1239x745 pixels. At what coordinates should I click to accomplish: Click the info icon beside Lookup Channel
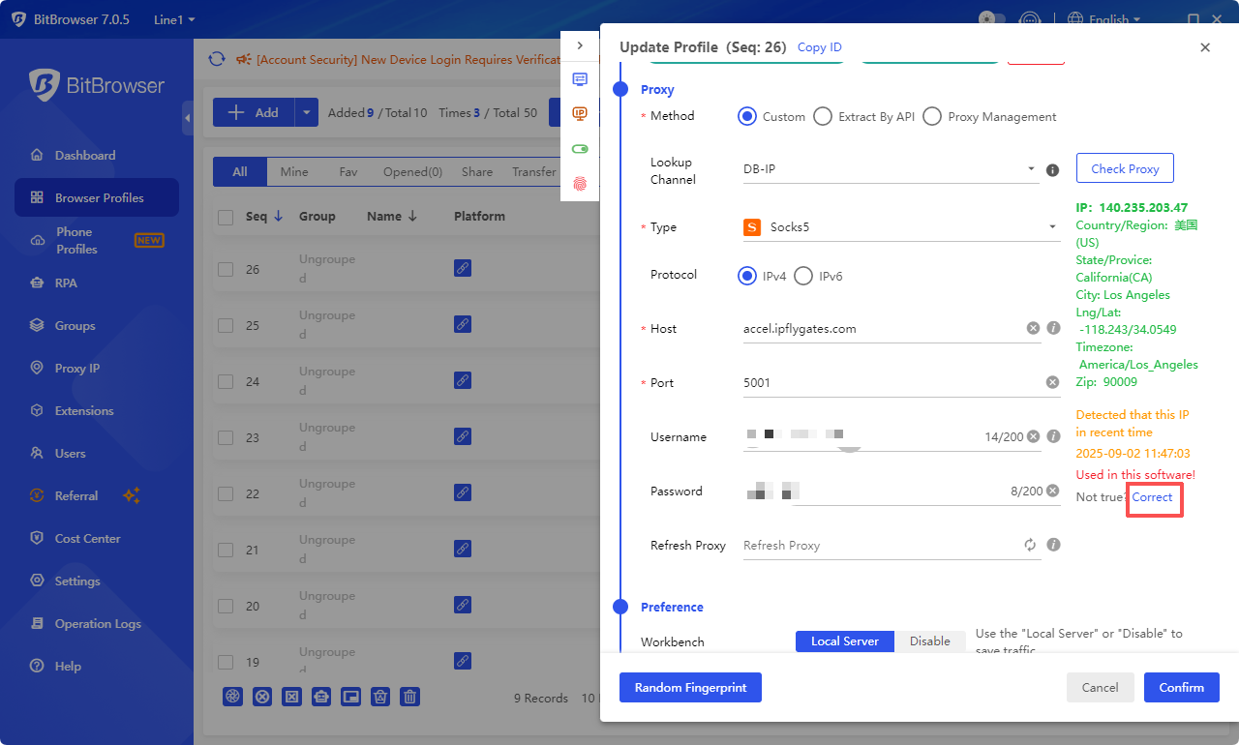pyautogui.click(x=1052, y=170)
